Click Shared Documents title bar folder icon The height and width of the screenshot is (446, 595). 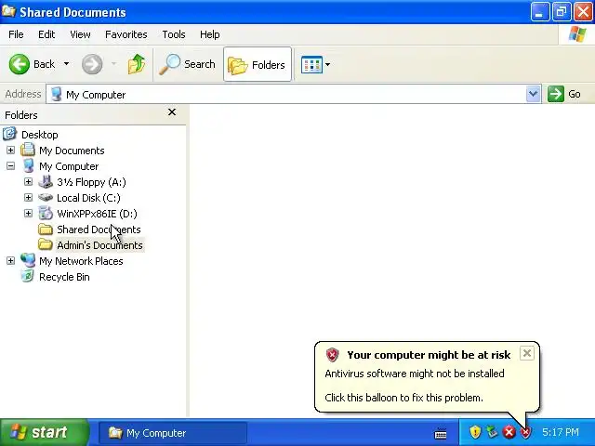pos(8,11)
